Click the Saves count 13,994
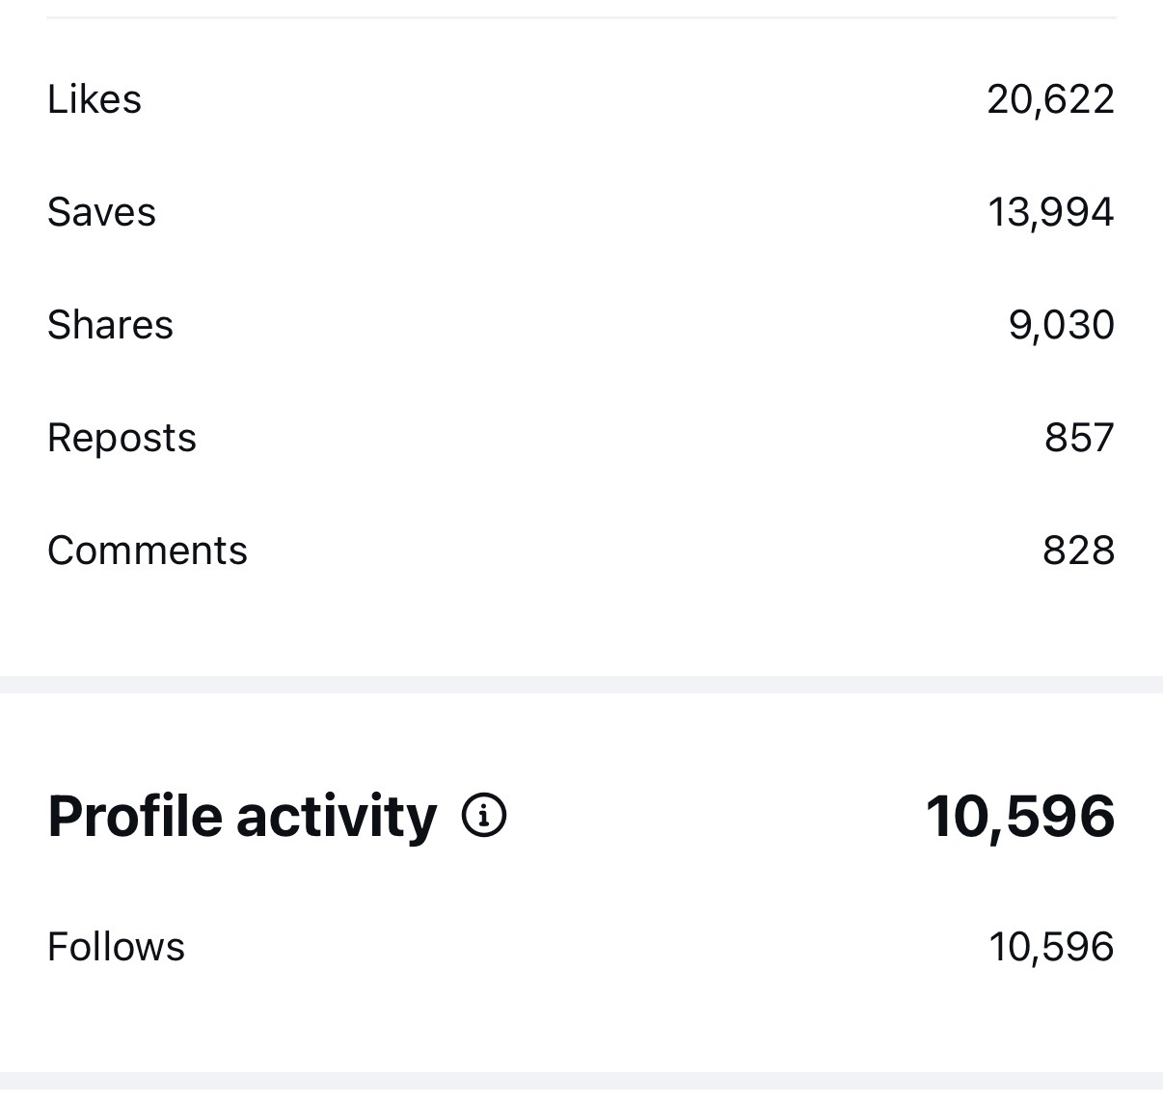Screen dimensions: 1163x1105 (1051, 210)
